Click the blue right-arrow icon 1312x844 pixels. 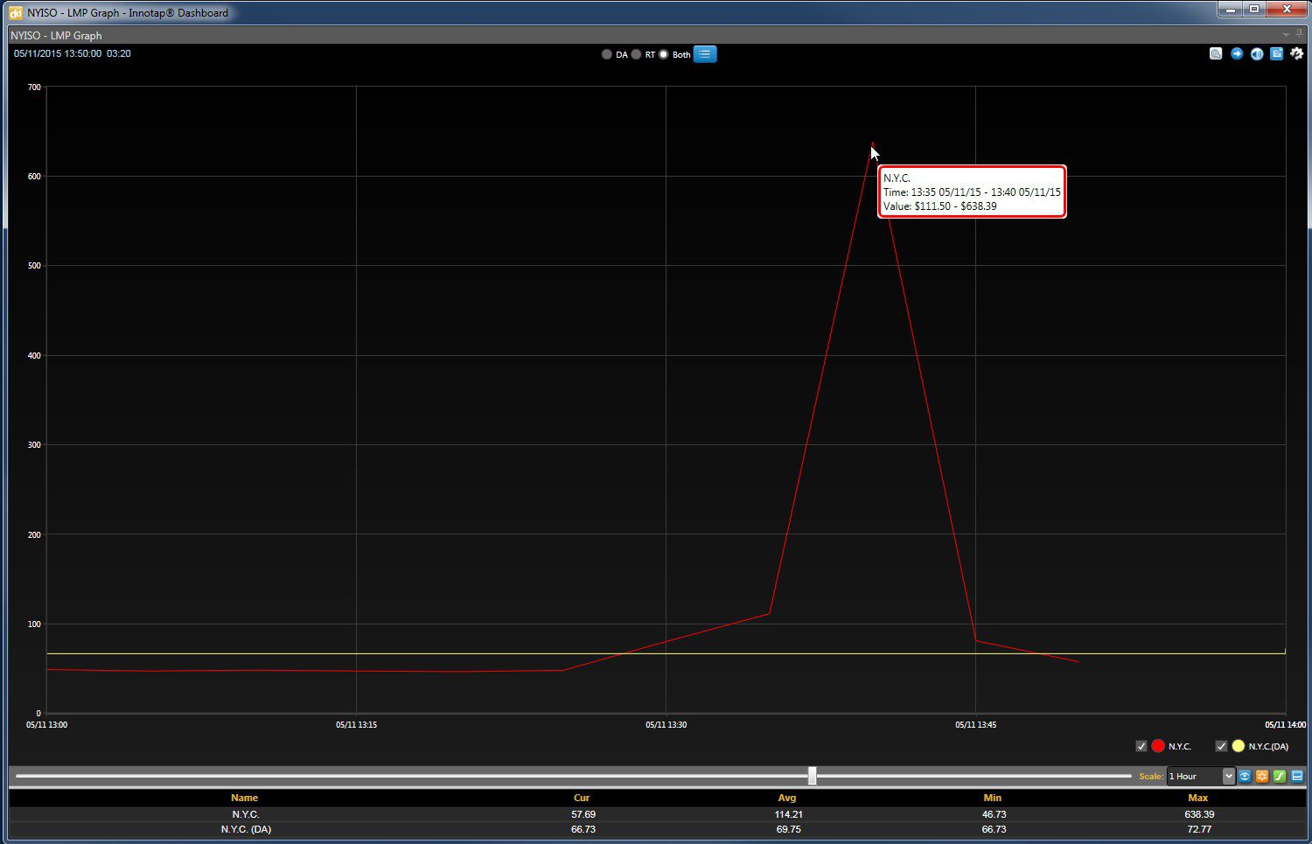click(x=1237, y=54)
